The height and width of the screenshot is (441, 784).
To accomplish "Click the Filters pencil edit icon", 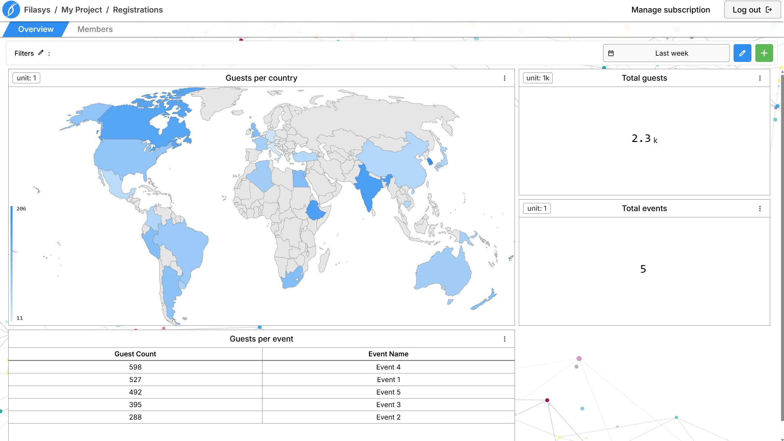I will click(x=41, y=53).
